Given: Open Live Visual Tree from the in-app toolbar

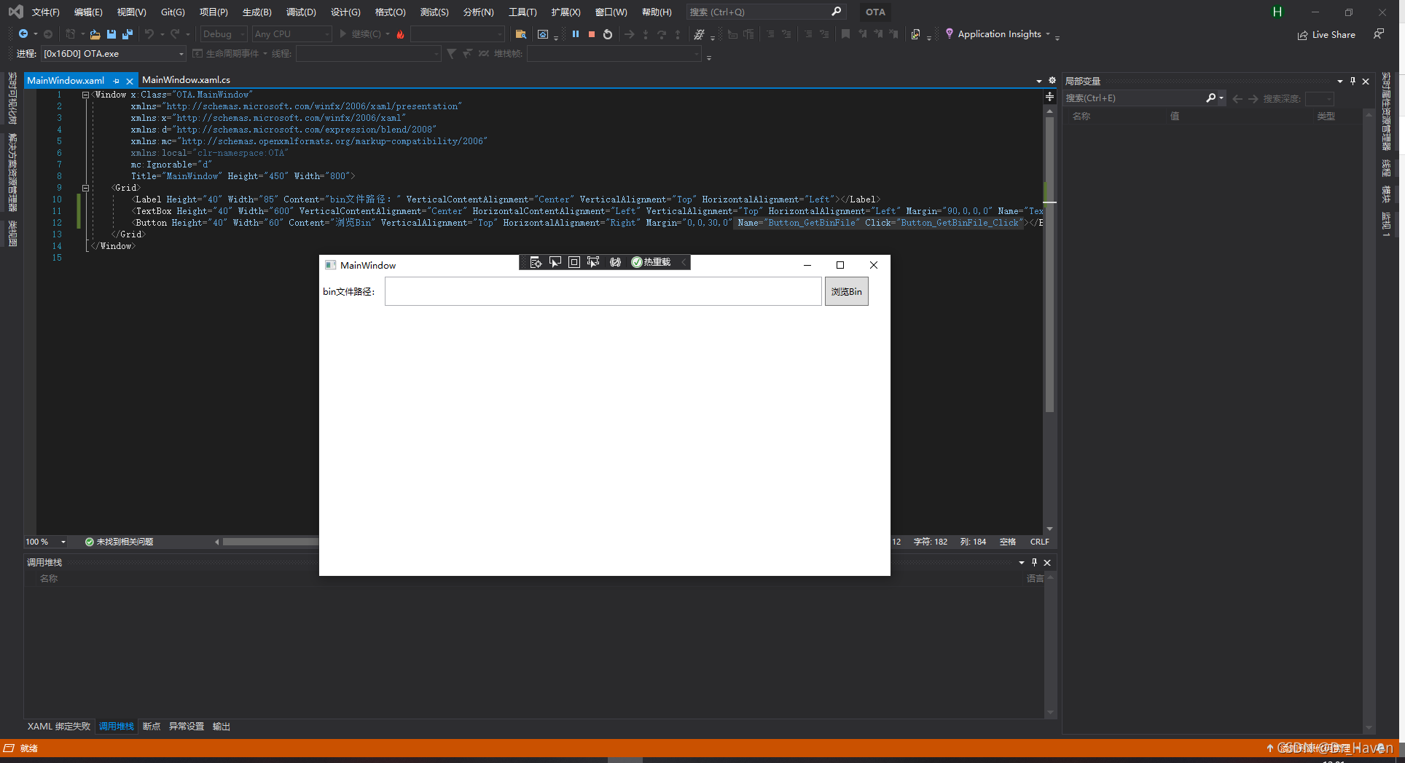Looking at the screenshot, I should [x=536, y=262].
